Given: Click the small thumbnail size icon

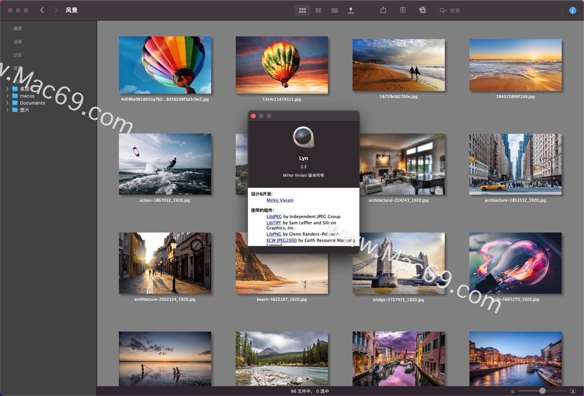Looking at the screenshot, I should [x=512, y=391].
